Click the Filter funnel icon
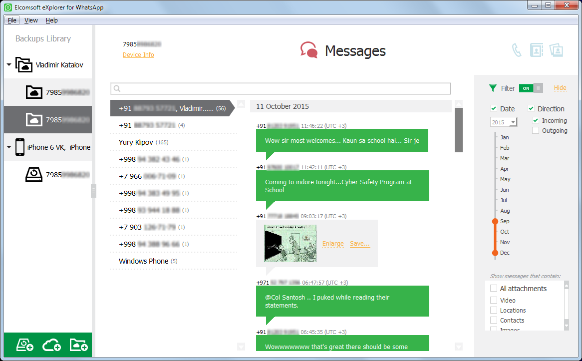582x361 pixels. coord(492,88)
